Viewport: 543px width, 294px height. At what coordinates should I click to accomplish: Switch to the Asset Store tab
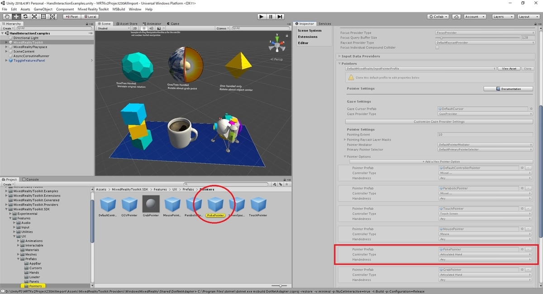coord(128,24)
